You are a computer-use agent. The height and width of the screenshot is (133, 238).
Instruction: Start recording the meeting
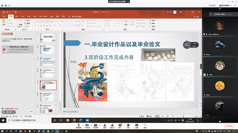tap(128, 126)
